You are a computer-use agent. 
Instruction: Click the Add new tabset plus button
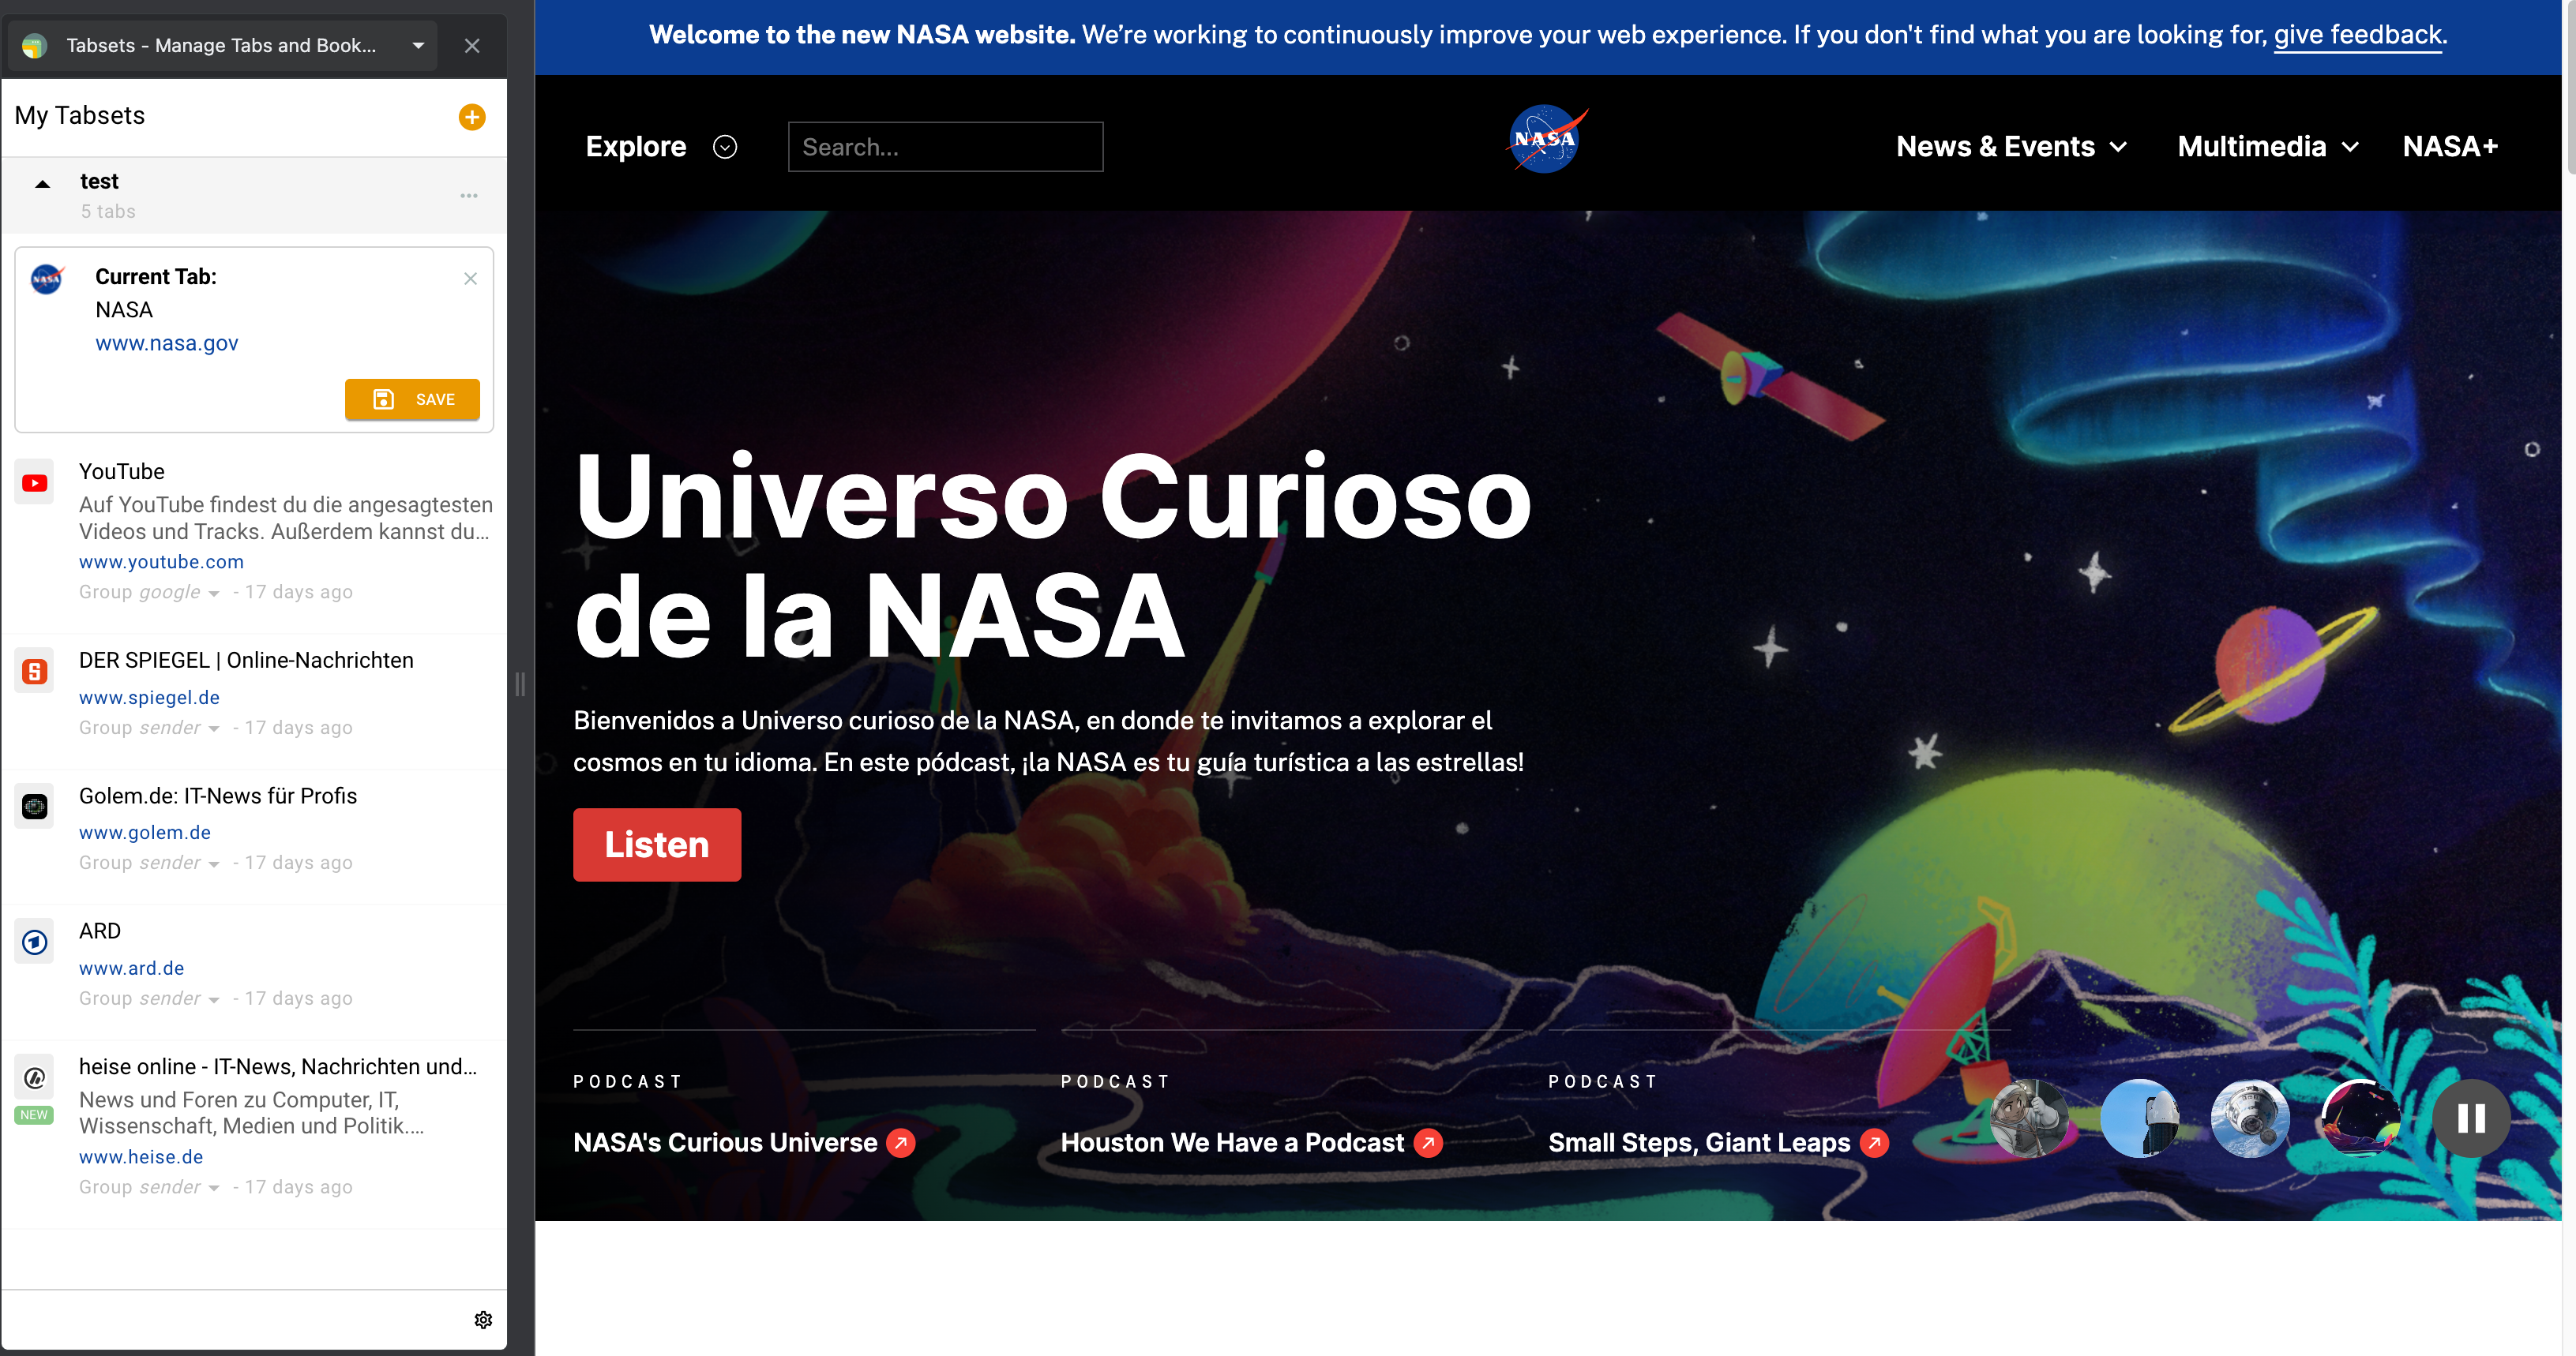(x=474, y=116)
